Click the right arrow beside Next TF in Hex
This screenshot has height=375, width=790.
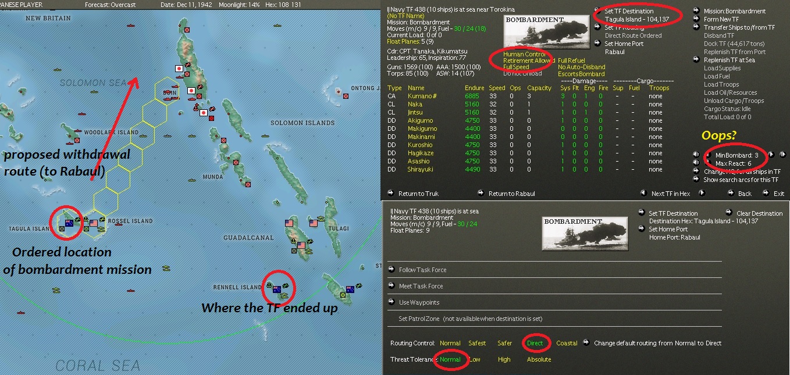tap(703, 193)
